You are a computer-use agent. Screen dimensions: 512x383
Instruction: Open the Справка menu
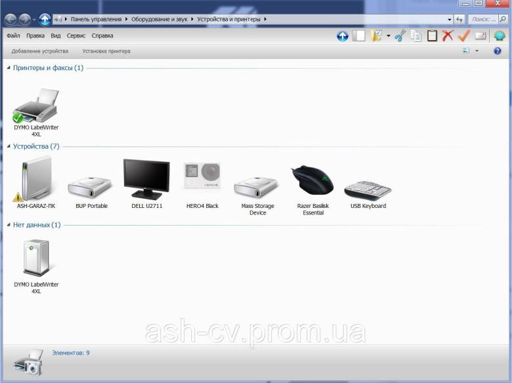coord(102,35)
